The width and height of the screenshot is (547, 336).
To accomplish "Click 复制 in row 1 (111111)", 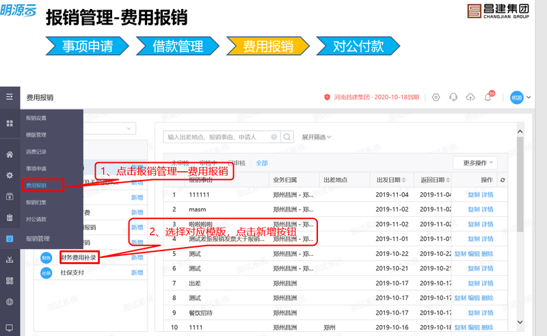I will (x=474, y=195).
